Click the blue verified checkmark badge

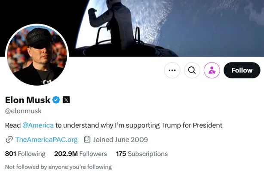(x=56, y=100)
